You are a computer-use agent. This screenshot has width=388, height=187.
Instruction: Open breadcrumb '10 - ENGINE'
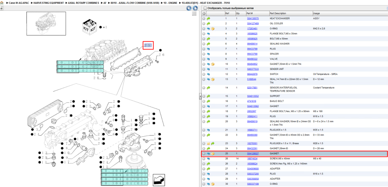point(170,3)
